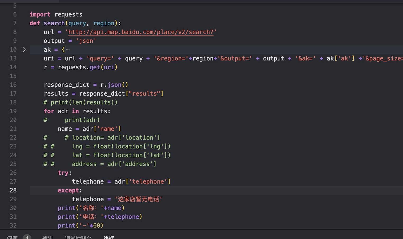Select line number 32 in the gutter
The image size is (403, 239).
tap(13, 226)
